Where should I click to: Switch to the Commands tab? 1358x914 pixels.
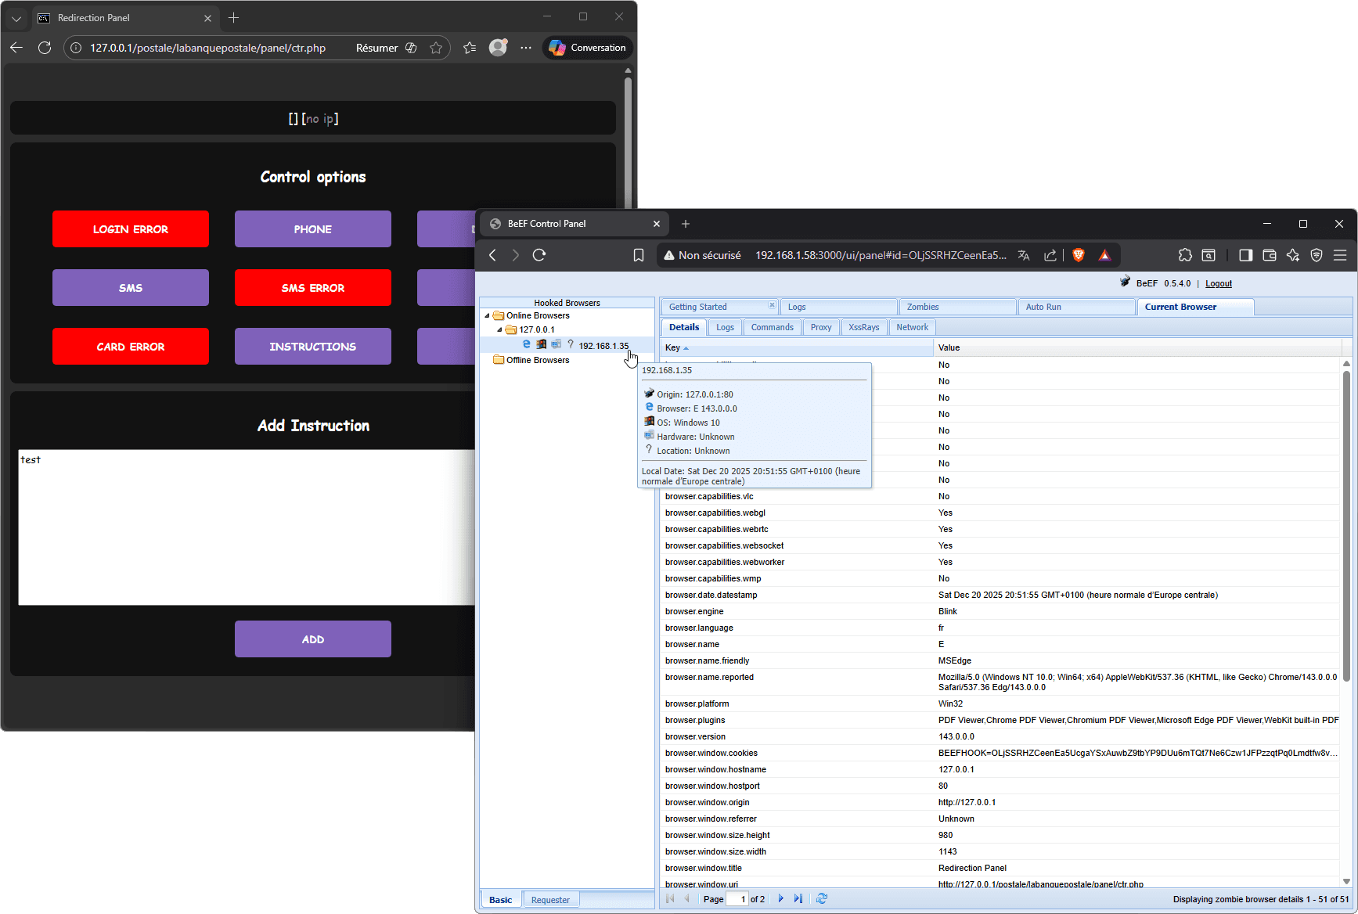[772, 327]
